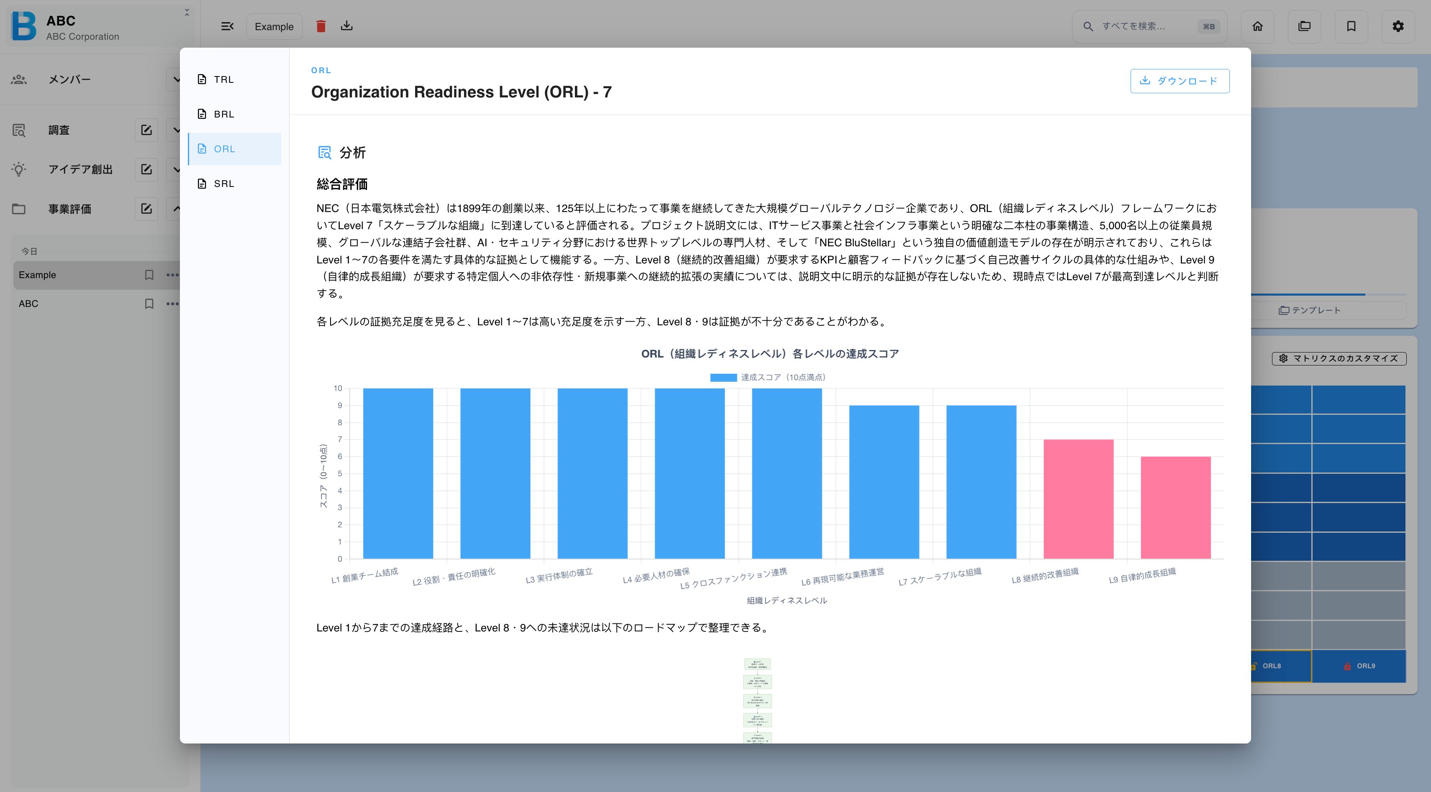This screenshot has height=792, width=1431.
Task: Click the 分析 section icon
Action: click(324, 152)
